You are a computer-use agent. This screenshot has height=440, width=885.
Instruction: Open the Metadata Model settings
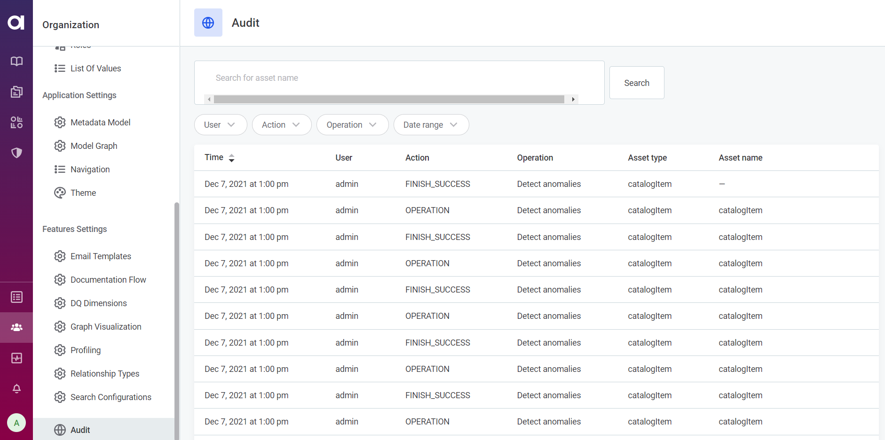pyautogui.click(x=100, y=122)
